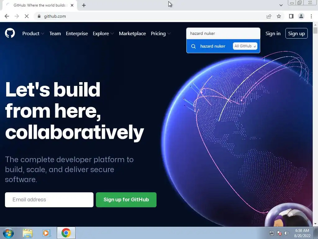
Task: Click the search box containing hazard nuker
Action: [x=223, y=33]
